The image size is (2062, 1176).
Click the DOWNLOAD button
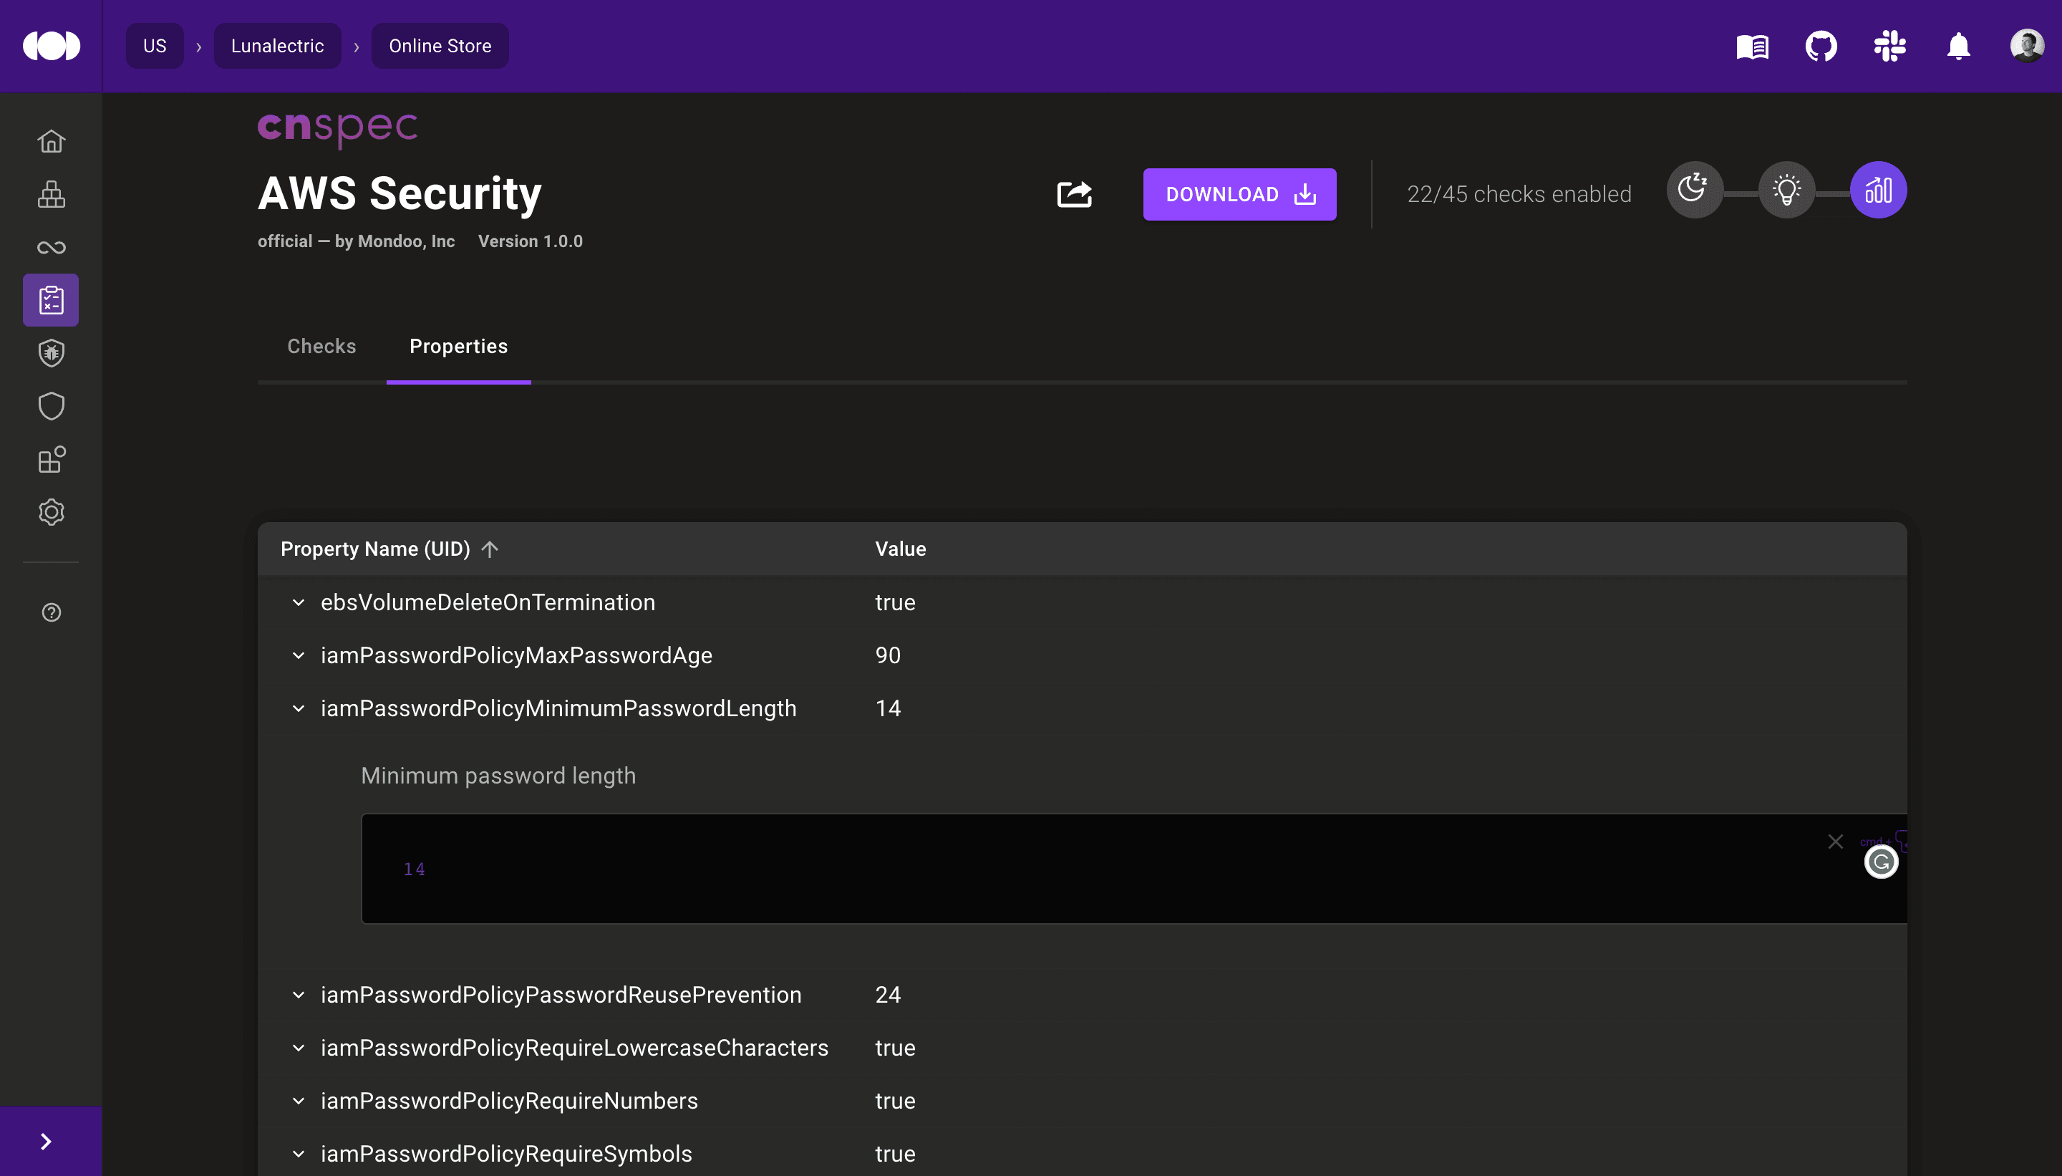coord(1239,195)
